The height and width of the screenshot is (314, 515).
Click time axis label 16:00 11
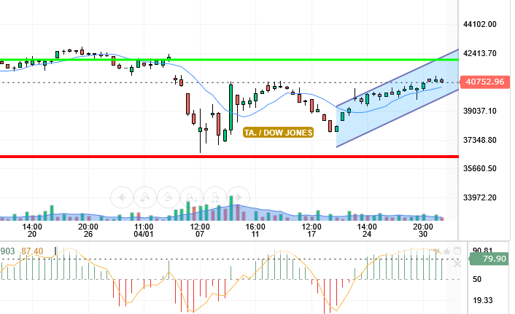coord(255,230)
